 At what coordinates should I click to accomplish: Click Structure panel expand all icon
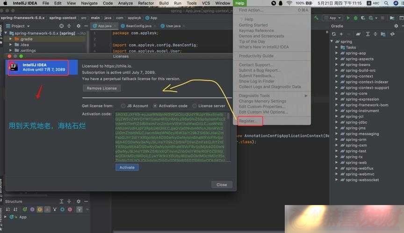click(61, 201)
